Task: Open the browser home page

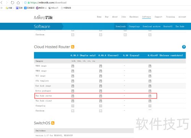Action: [x=18, y=2]
